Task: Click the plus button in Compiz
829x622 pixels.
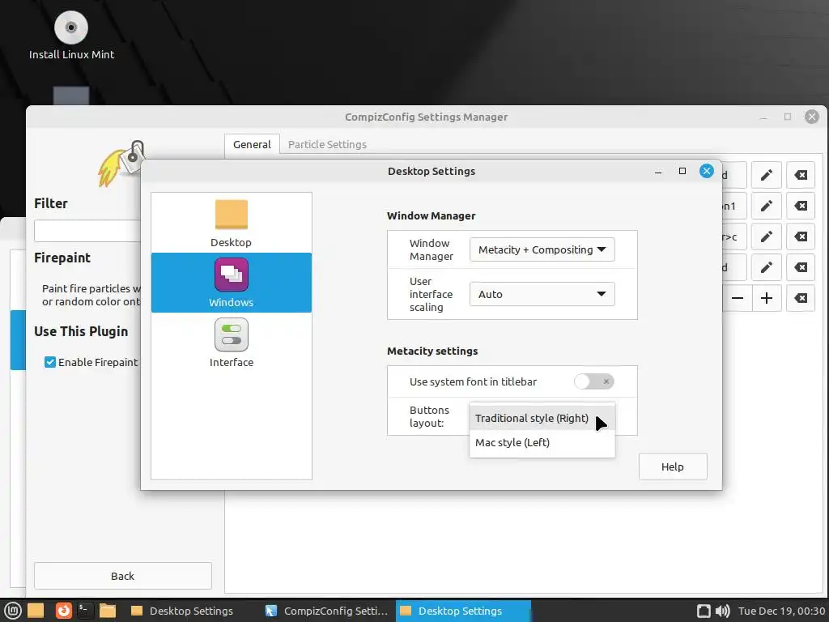Action: [766, 298]
